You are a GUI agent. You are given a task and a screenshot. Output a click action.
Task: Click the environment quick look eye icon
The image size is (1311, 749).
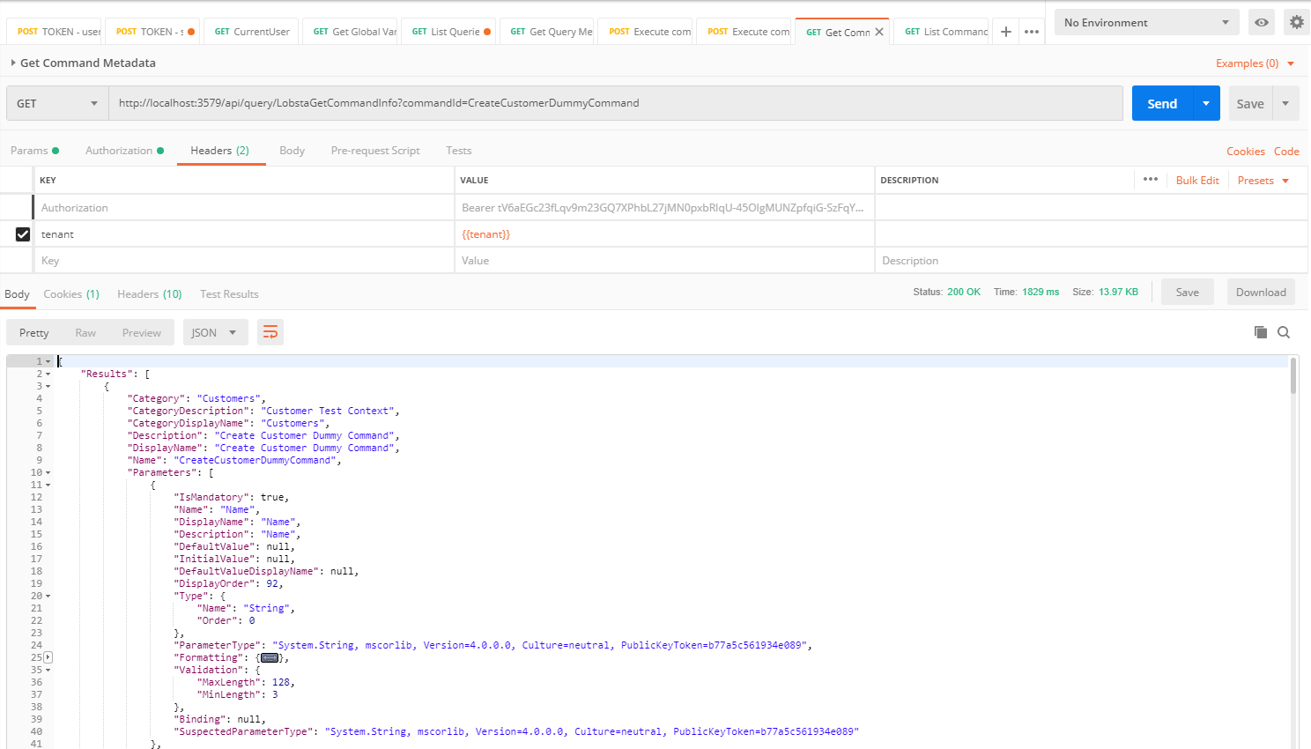(x=1262, y=22)
